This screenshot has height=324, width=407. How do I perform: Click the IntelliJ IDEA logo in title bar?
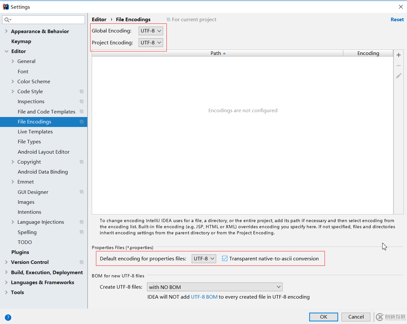[6, 7]
